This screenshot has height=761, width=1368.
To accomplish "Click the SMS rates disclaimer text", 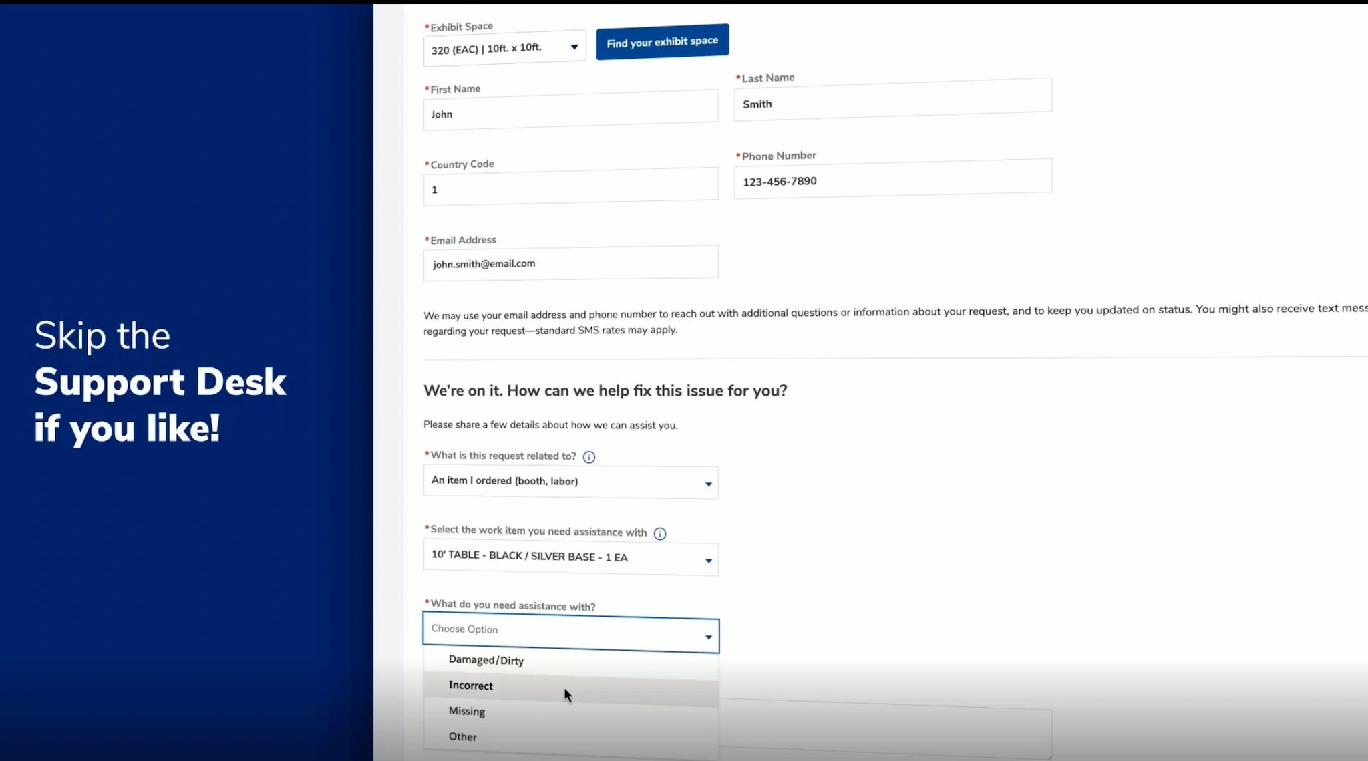I will [895, 319].
